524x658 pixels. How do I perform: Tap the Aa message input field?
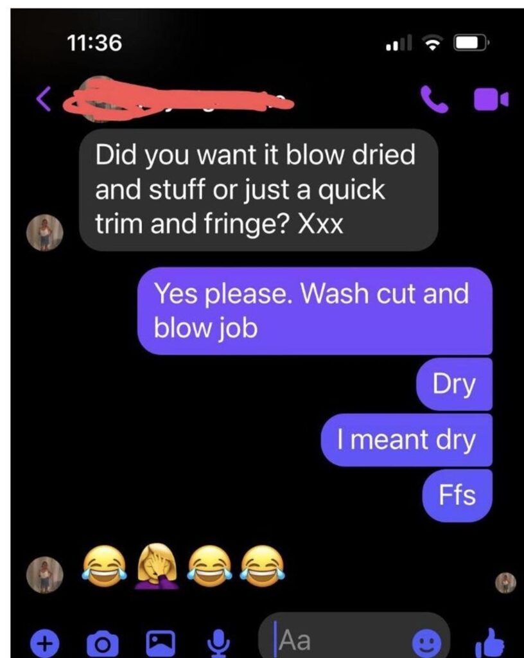click(x=354, y=638)
